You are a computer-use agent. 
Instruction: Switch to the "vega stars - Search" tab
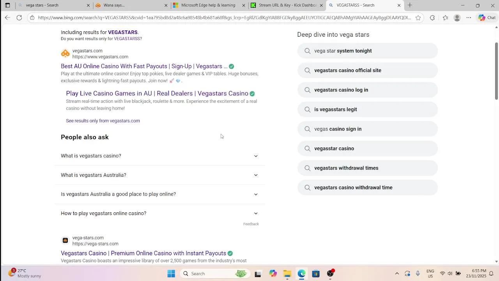[x=54, y=5]
